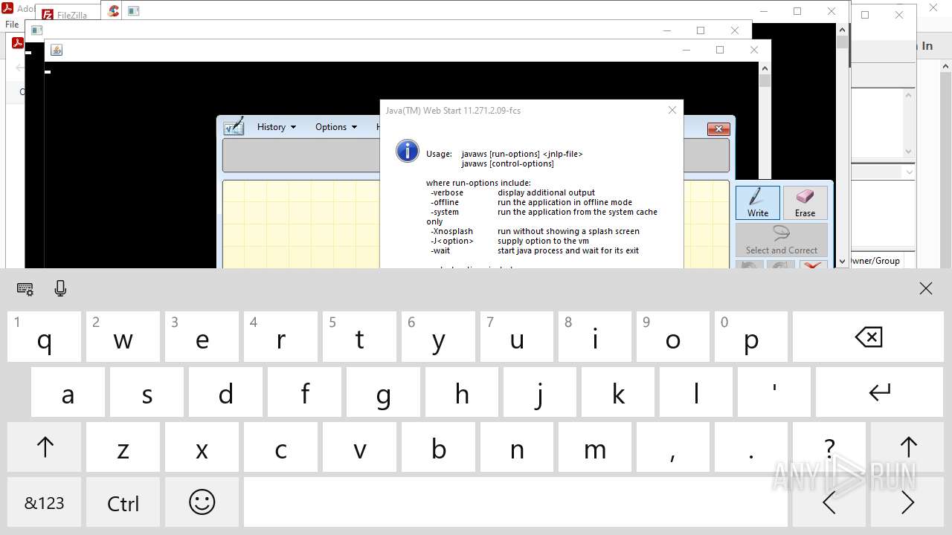This screenshot has height=535, width=952.
Task: Tap the l key
Action: tap(696, 392)
